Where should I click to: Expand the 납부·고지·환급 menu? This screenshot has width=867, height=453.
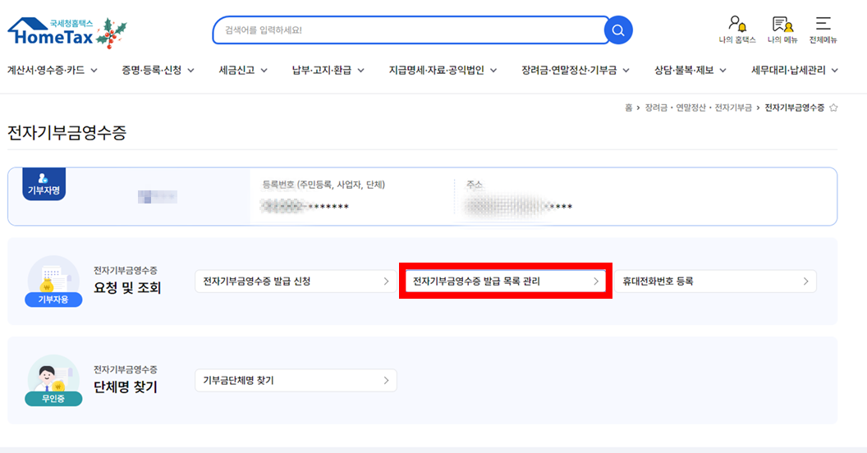pos(328,71)
